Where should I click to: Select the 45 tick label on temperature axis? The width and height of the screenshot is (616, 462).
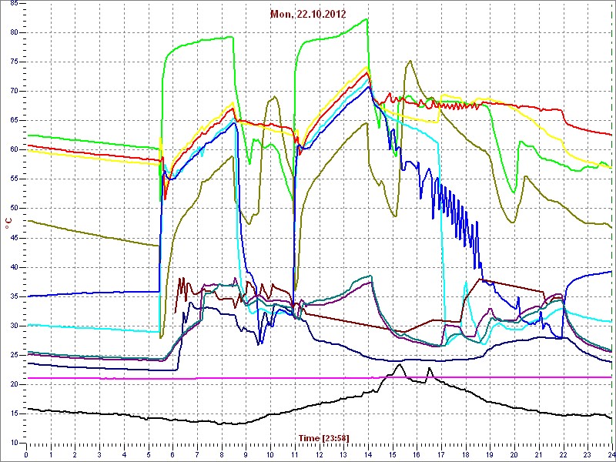coord(13,238)
